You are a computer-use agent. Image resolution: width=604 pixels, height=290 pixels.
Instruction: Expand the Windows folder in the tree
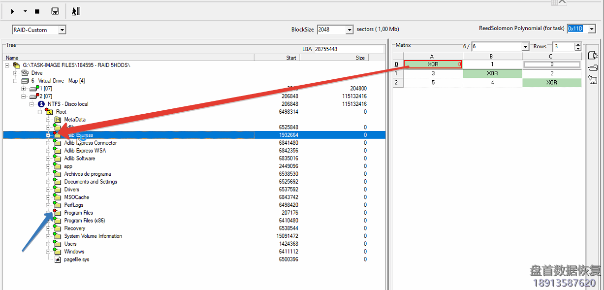coord(48,251)
